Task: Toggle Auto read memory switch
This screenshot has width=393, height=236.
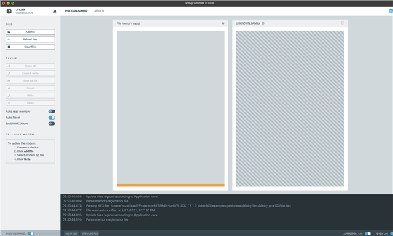Action: click(52, 112)
